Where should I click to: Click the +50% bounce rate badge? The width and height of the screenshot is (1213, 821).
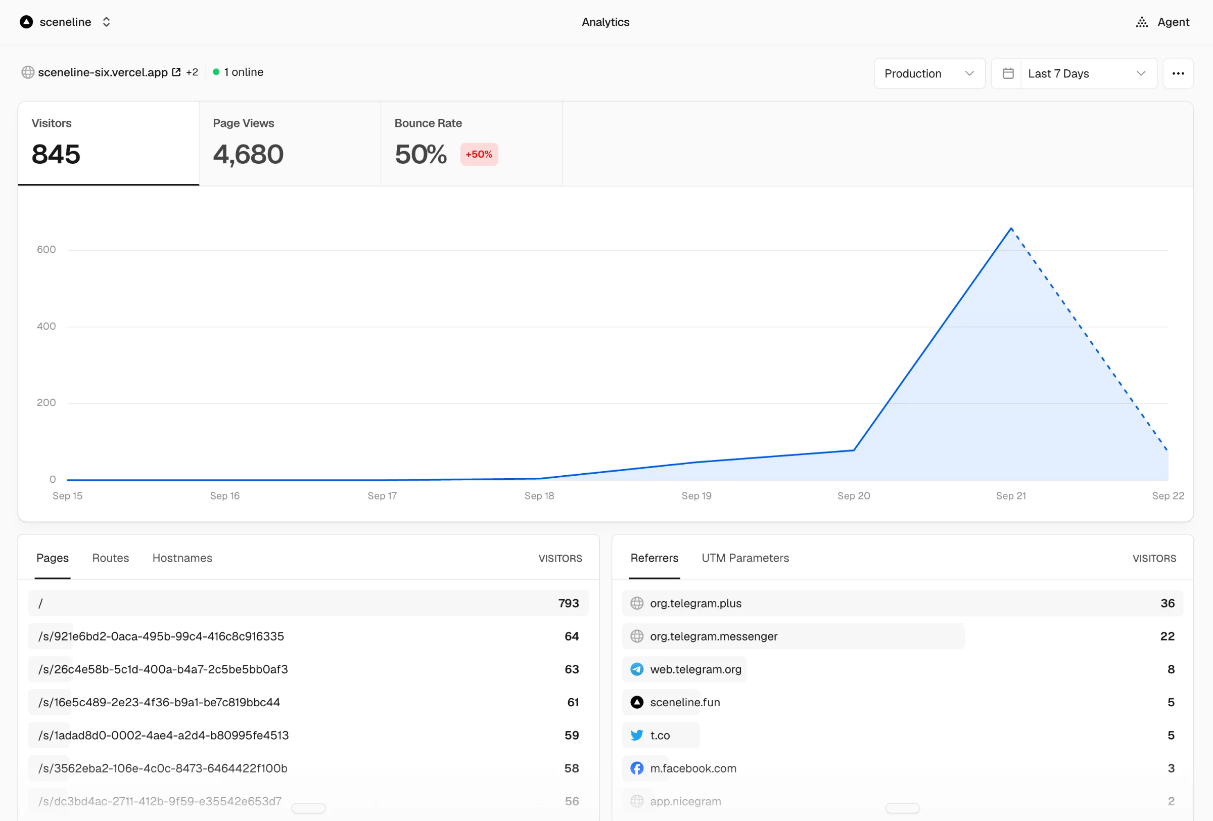[479, 155]
